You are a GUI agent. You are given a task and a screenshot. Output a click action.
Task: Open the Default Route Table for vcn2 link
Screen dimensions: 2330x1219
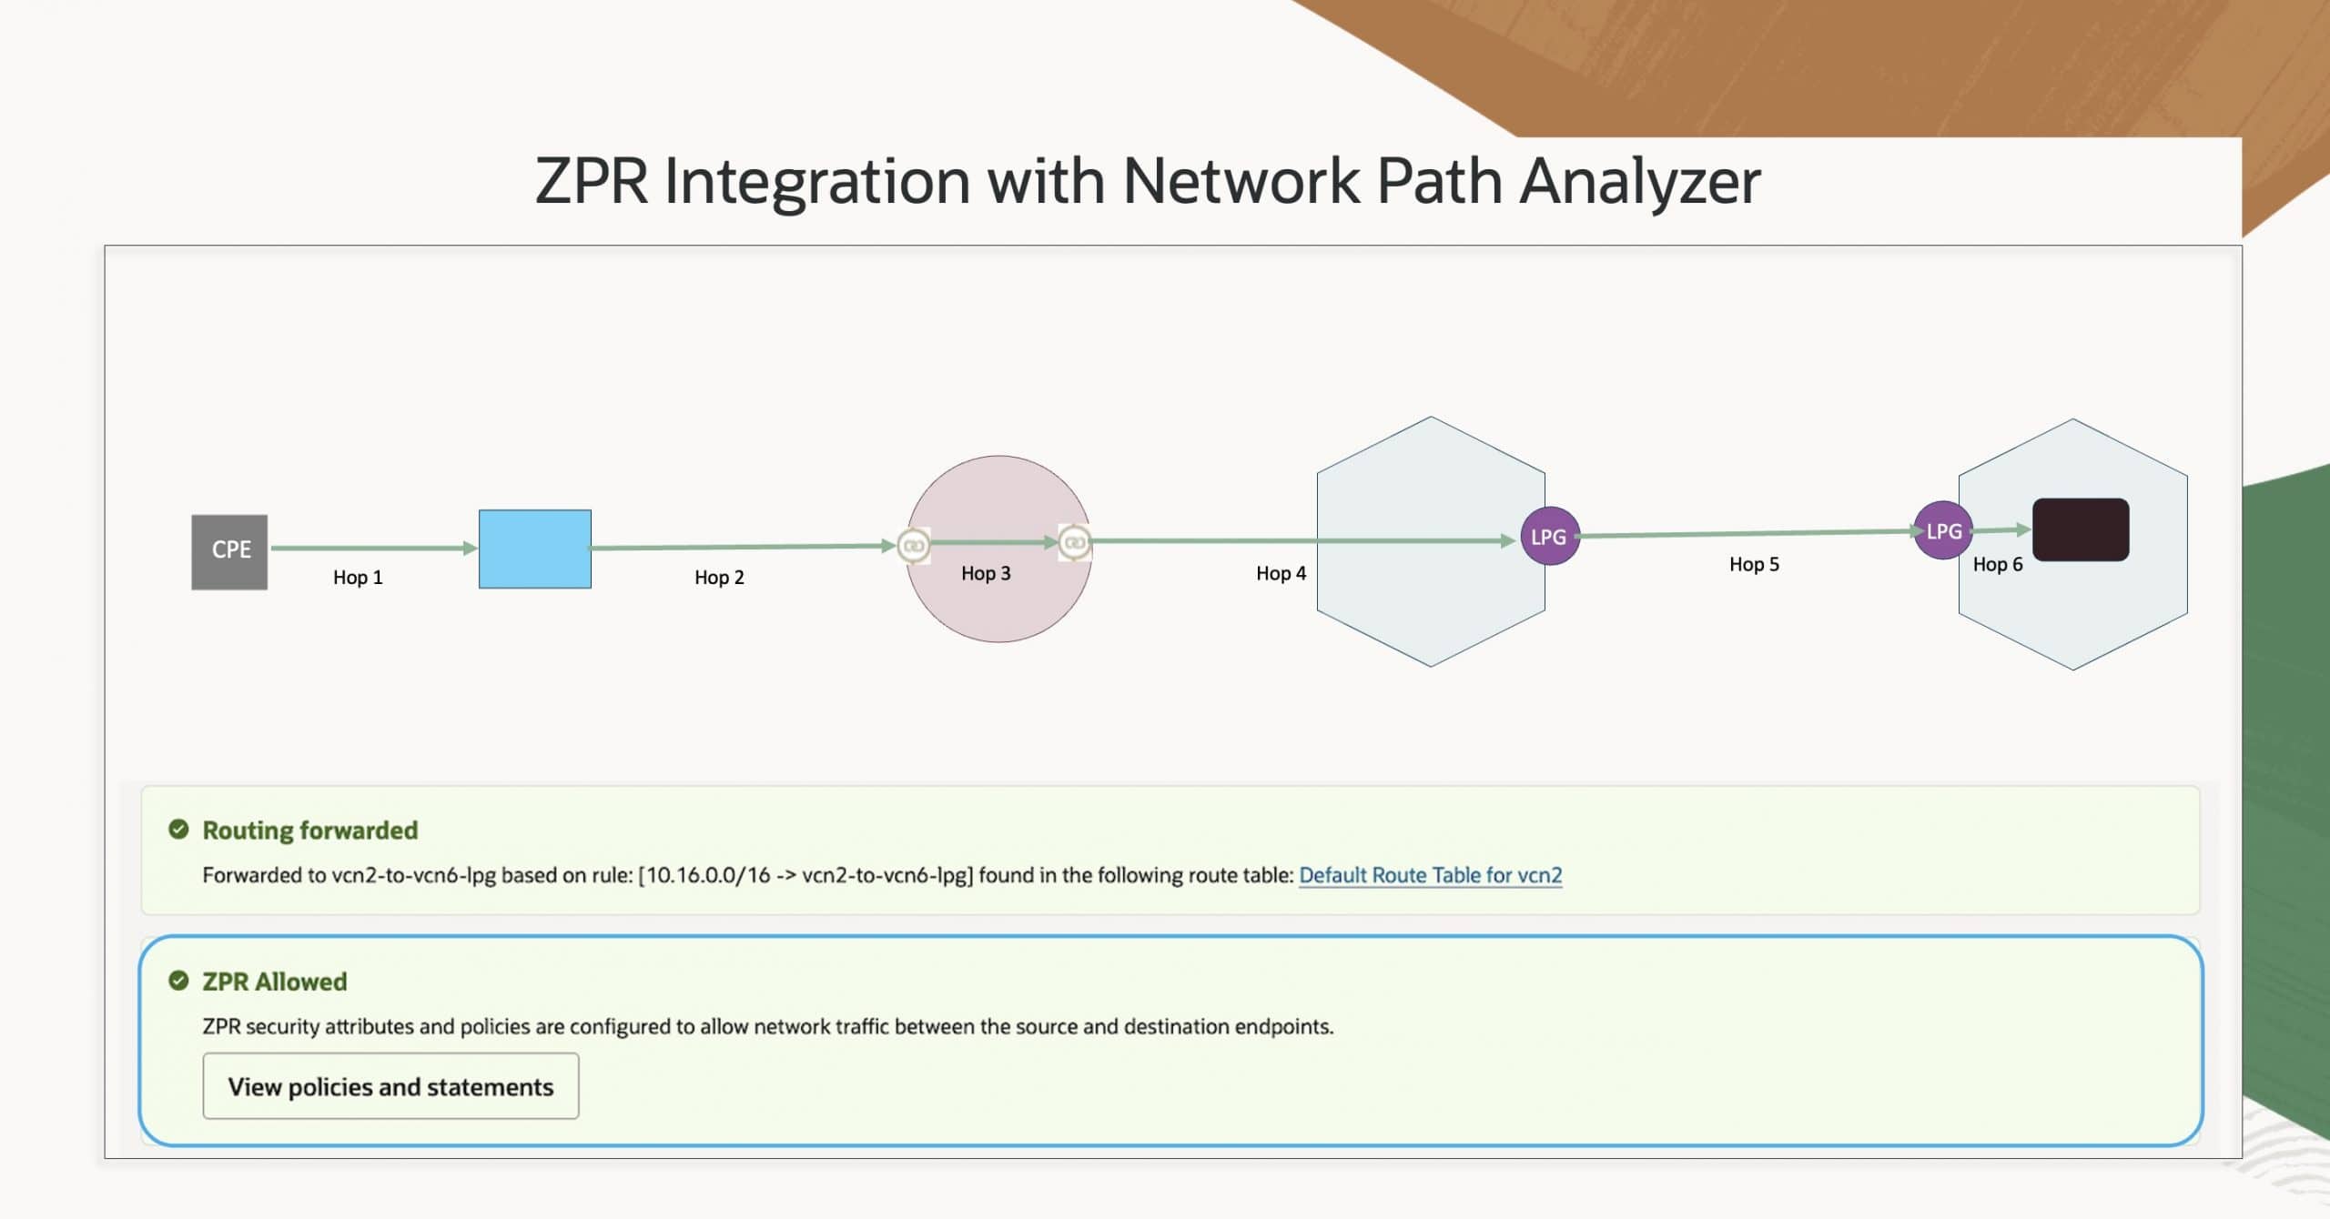click(x=1432, y=875)
